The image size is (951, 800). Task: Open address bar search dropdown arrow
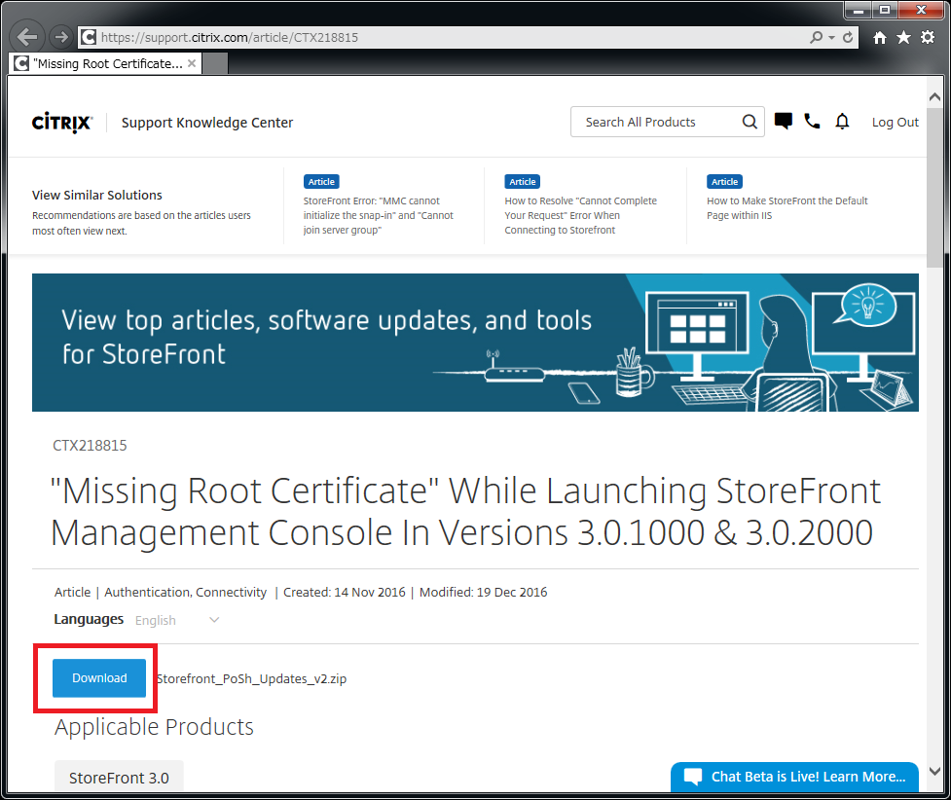point(831,38)
